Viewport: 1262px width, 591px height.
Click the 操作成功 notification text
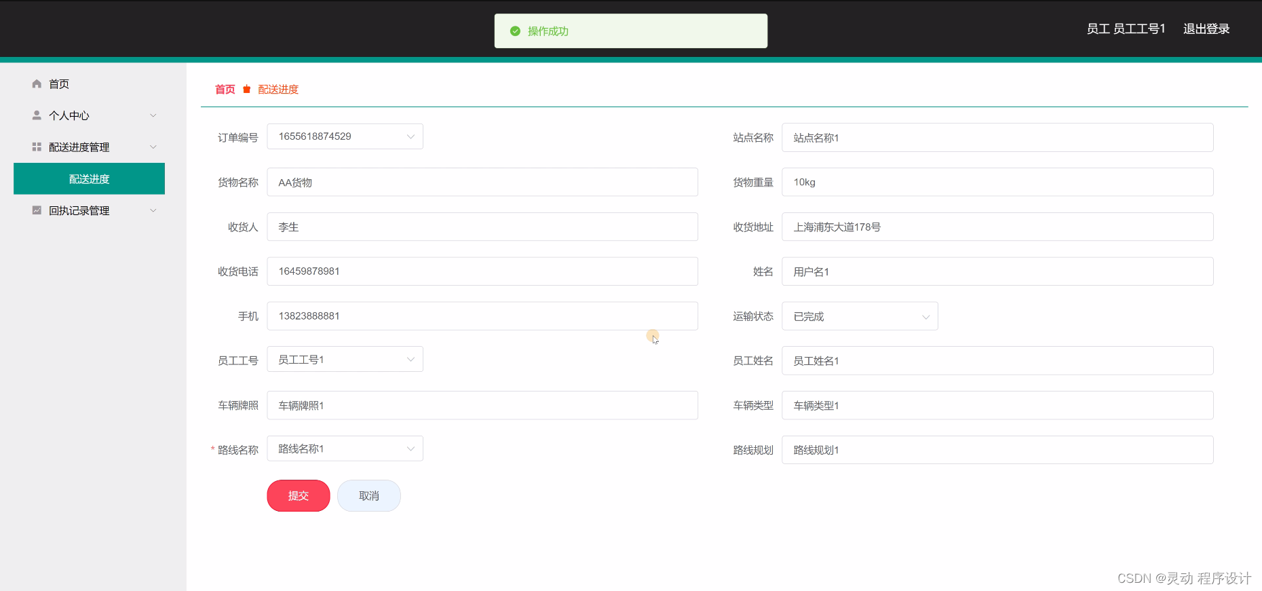click(x=548, y=31)
